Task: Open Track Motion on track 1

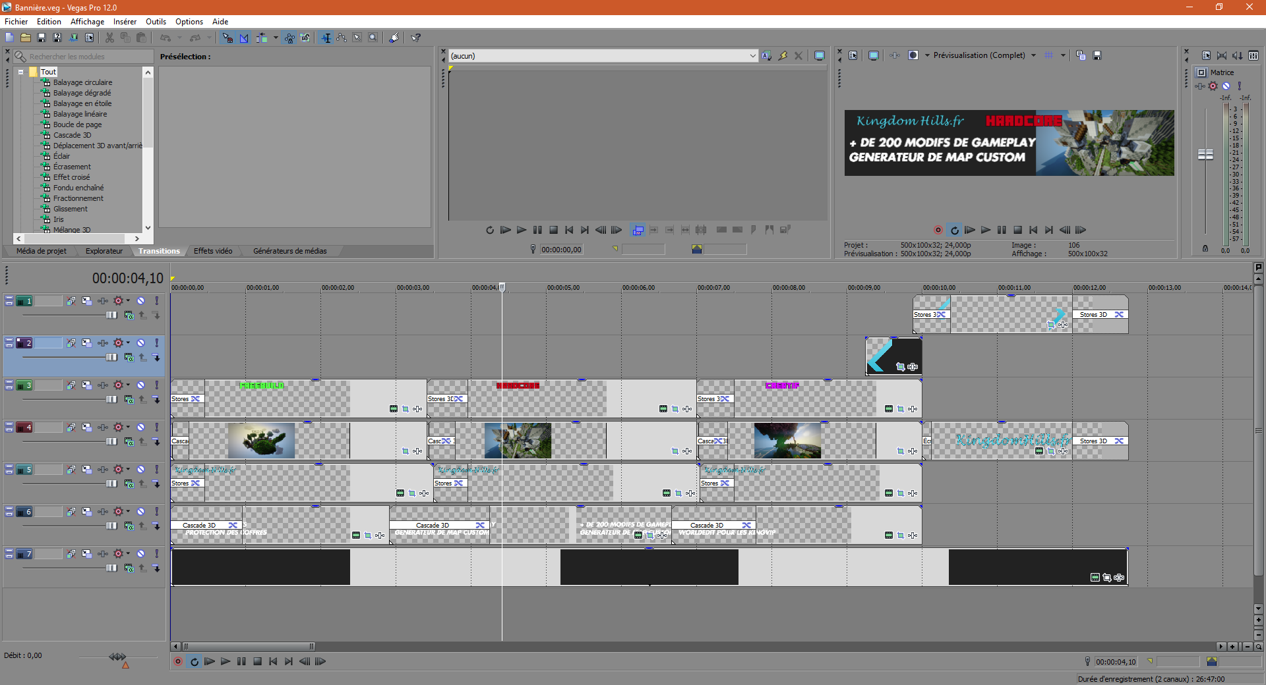Action: [x=87, y=301]
